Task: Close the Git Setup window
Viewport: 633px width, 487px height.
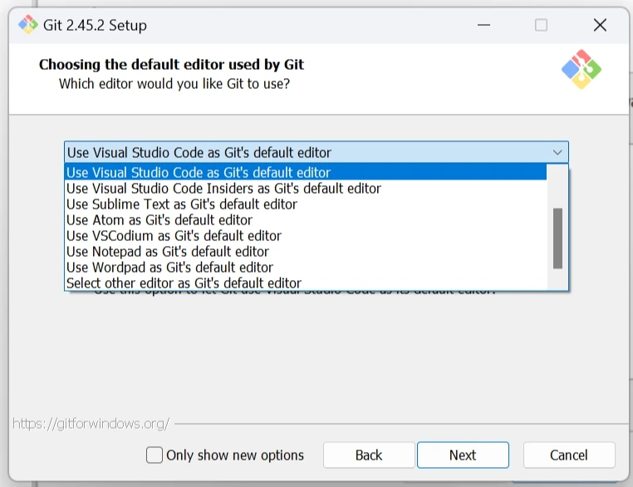Action: pos(600,25)
